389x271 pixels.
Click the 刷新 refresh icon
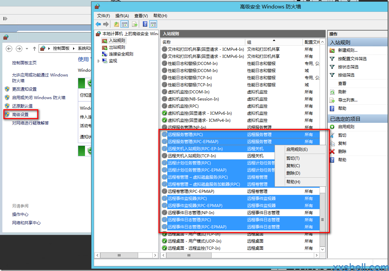[x=332, y=92]
